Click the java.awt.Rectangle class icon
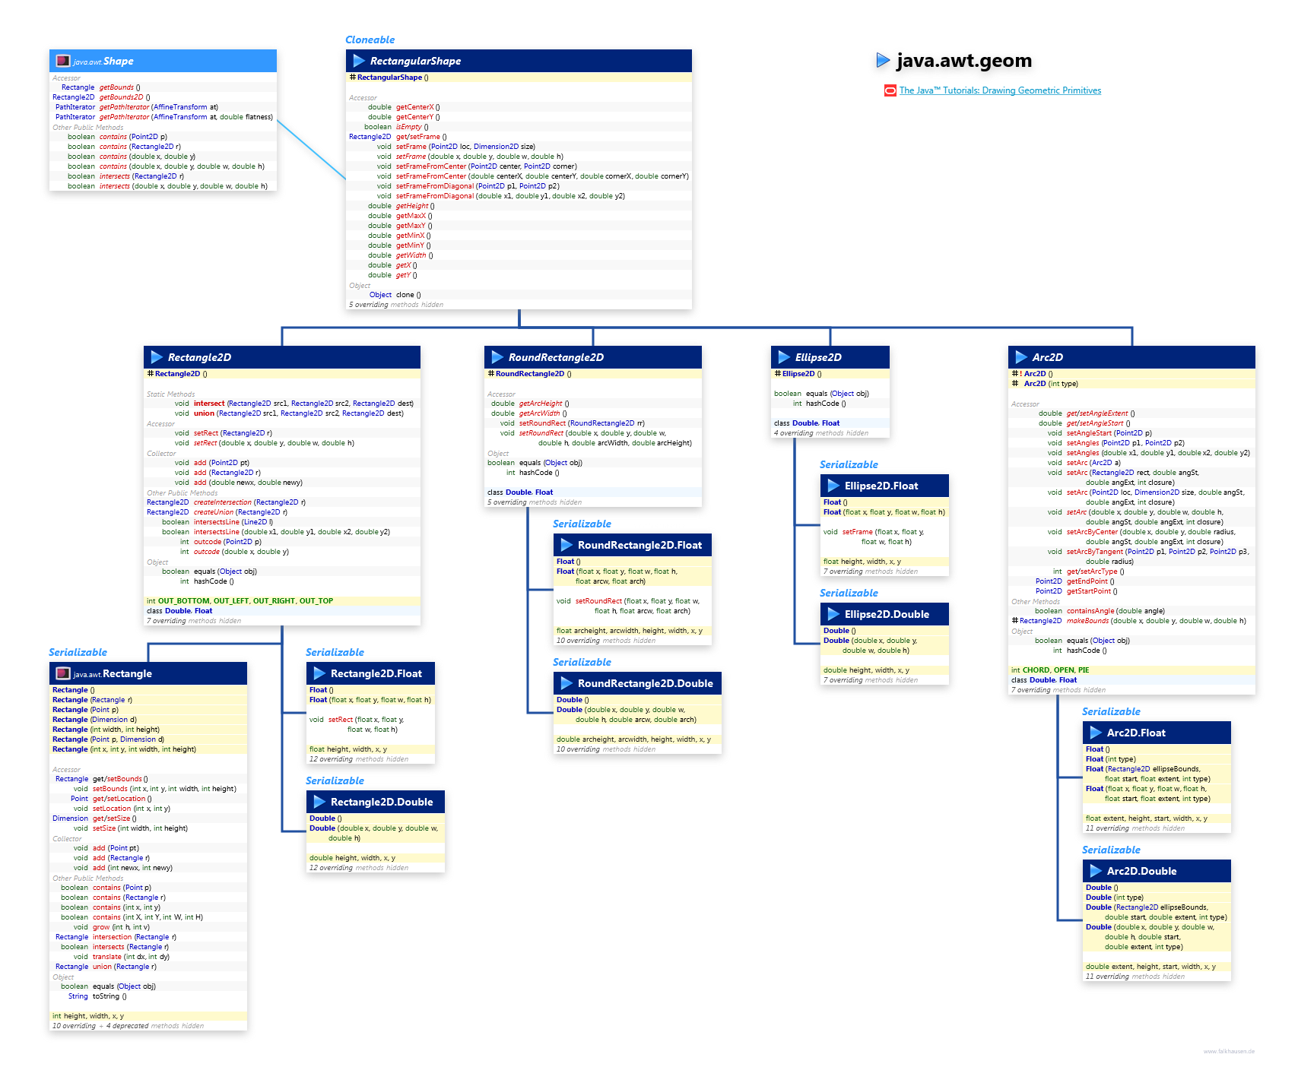The image size is (1298, 1086). (x=63, y=674)
